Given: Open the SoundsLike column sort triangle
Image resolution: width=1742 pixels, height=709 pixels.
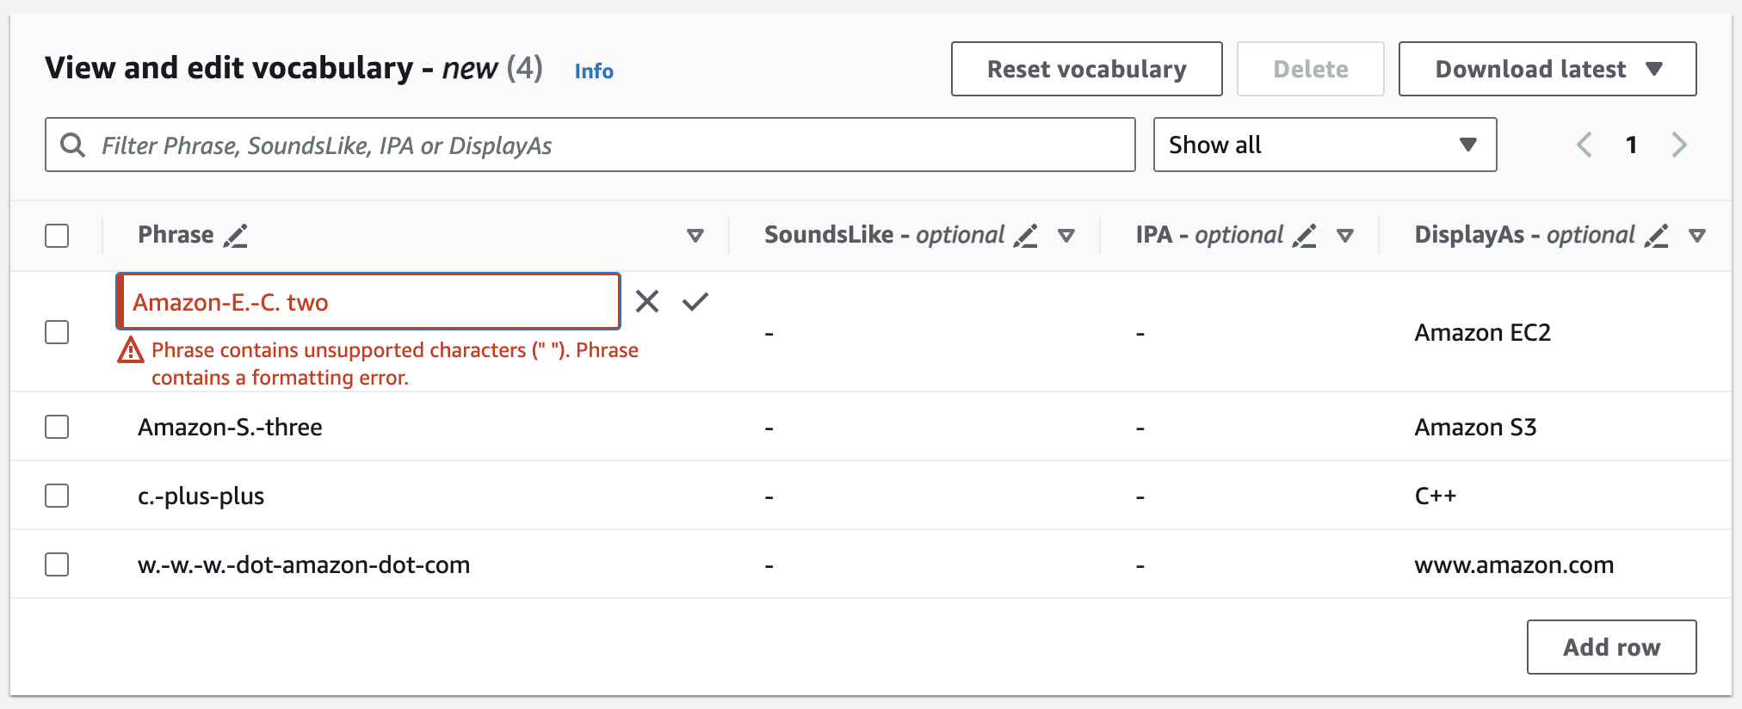Looking at the screenshot, I should click(1066, 236).
